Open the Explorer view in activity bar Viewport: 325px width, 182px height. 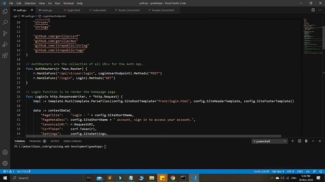(5, 11)
